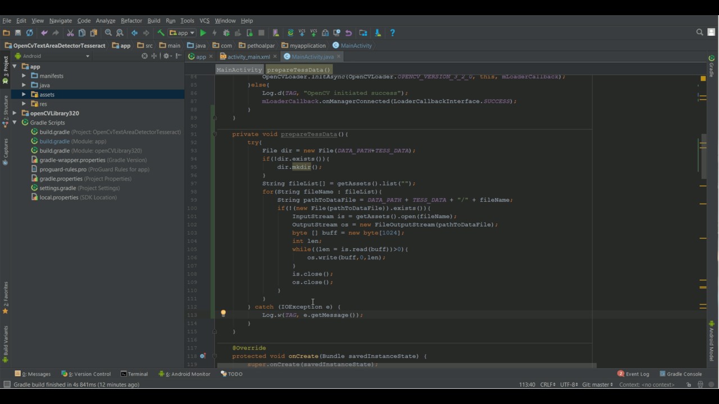
Task: Click the Cut scissors icon in the toolbar
Action: pos(70,33)
